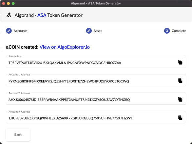
Task: Copy Account 1 address via its icon
Action: pos(180,81)
